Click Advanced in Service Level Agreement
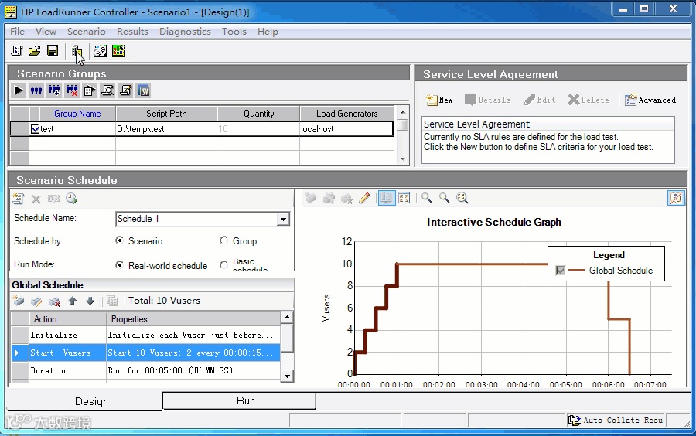Image resolution: width=696 pixels, height=436 pixels. [x=650, y=100]
